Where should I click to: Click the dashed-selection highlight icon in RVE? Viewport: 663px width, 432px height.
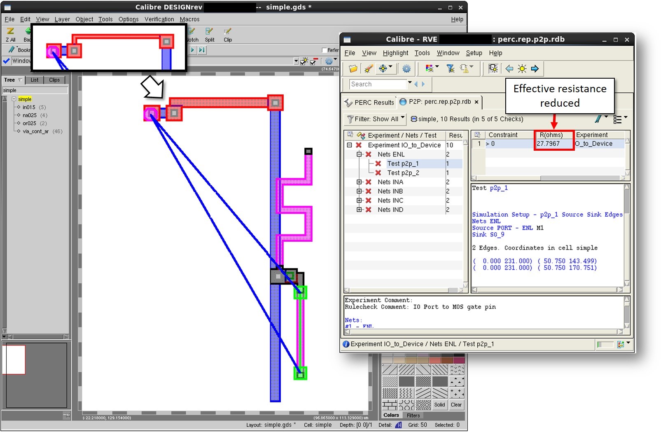[464, 69]
